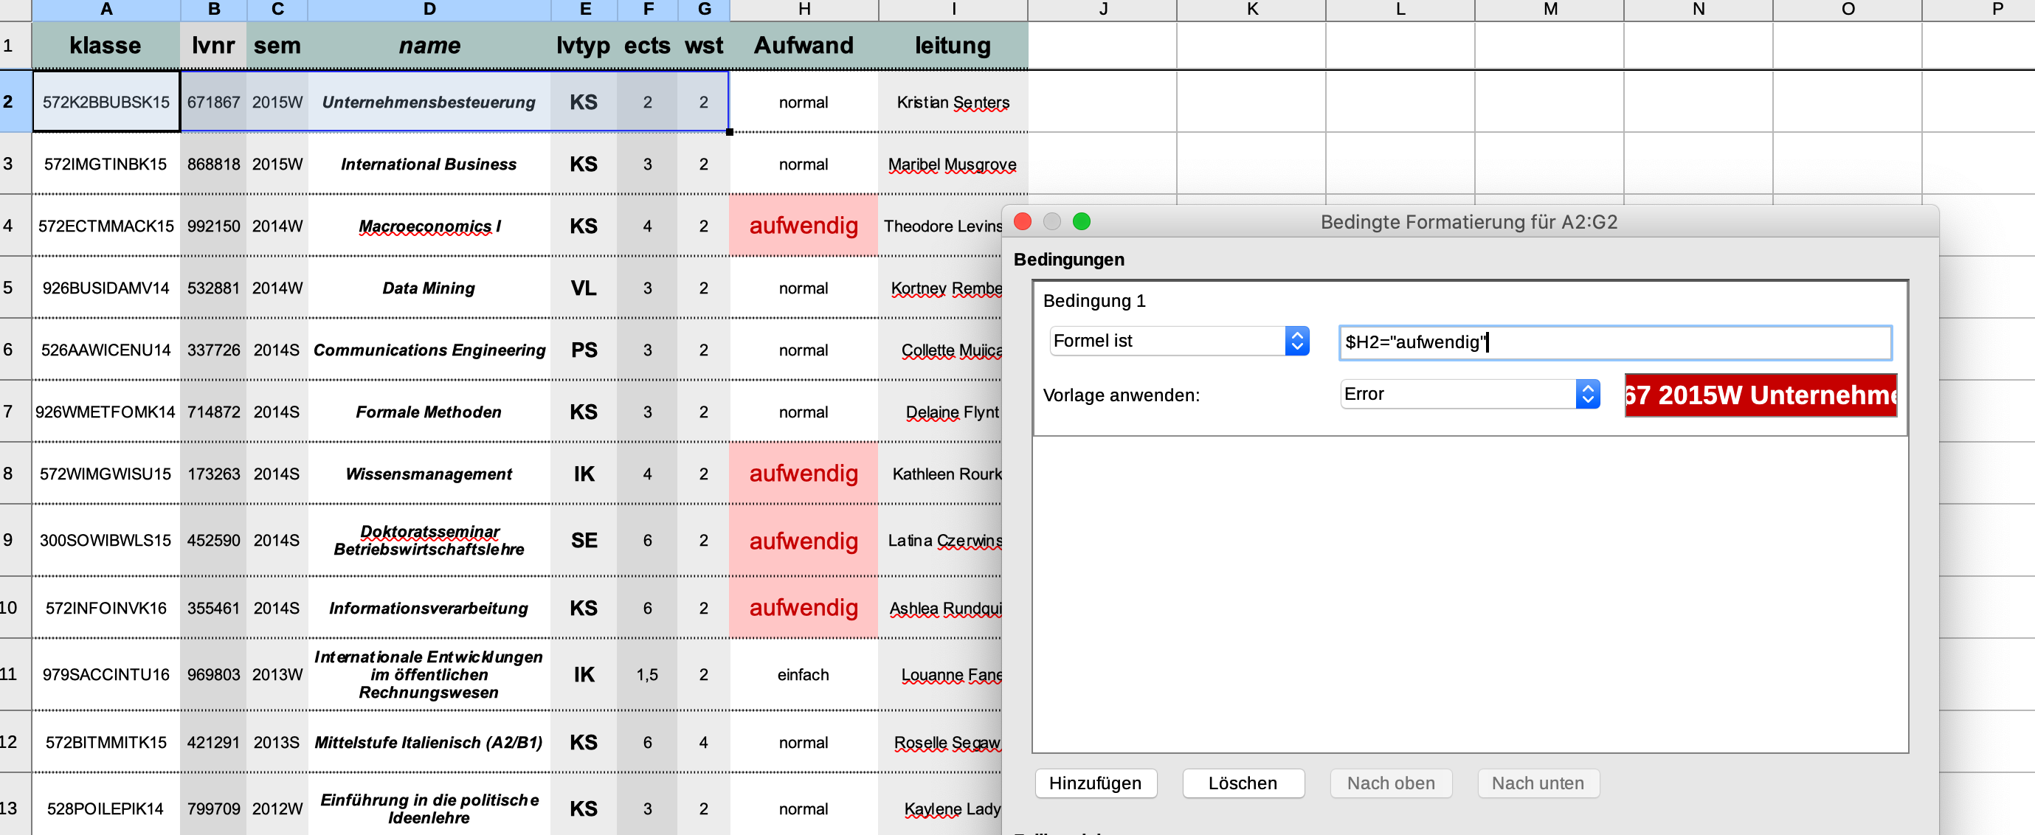Click wst cell '4' in the Mittelstufe Italienisch row
Viewport: 2035px width, 835px height.
(703, 742)
